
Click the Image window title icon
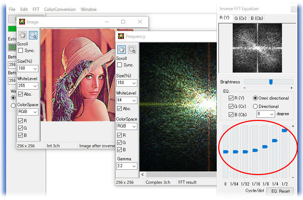22,22
